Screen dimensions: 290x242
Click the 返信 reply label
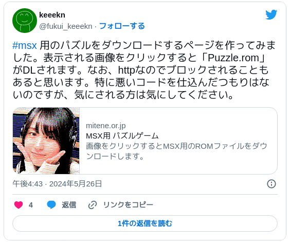(x=69, y=205)
